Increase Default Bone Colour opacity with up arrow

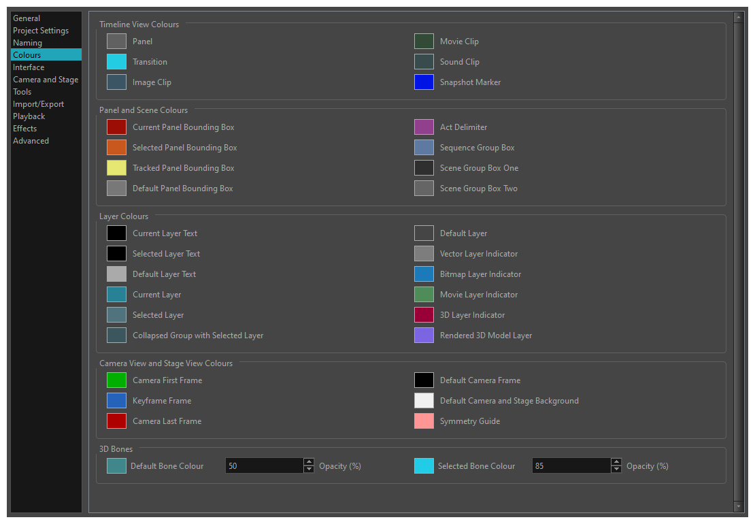pyautogui.click(x=309, y=462)
